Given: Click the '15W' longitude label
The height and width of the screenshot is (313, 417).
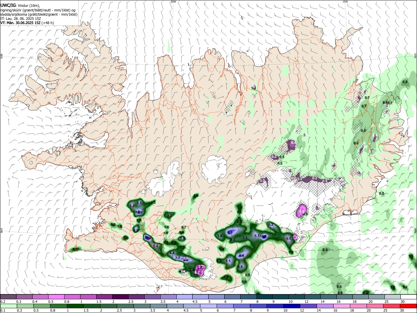Looking at the screenshot, I should [345, 2].
